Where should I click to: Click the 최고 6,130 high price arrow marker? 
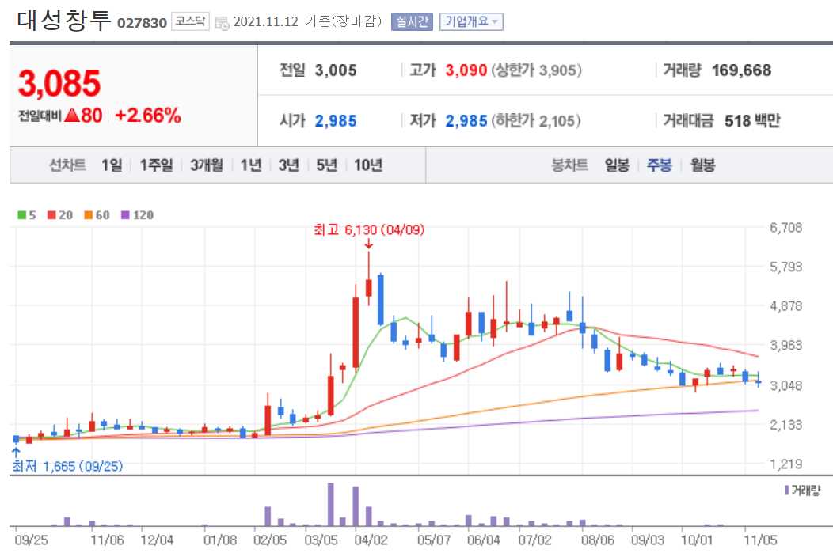click(368, 246)
